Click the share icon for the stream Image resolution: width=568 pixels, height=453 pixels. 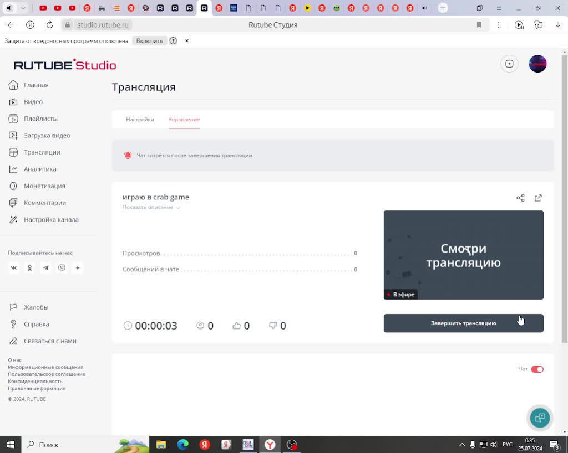click(520, 198)
